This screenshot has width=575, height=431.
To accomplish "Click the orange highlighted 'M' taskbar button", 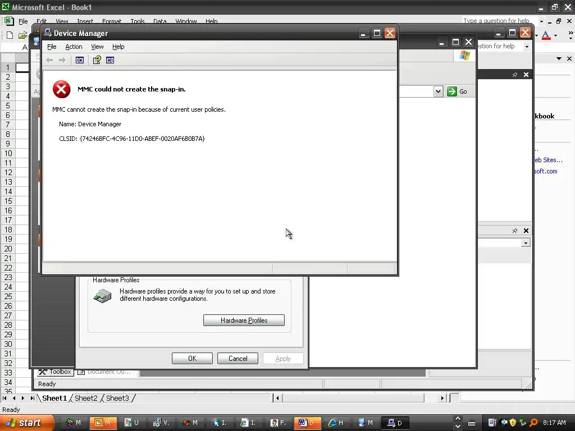I will click(103, 423).
